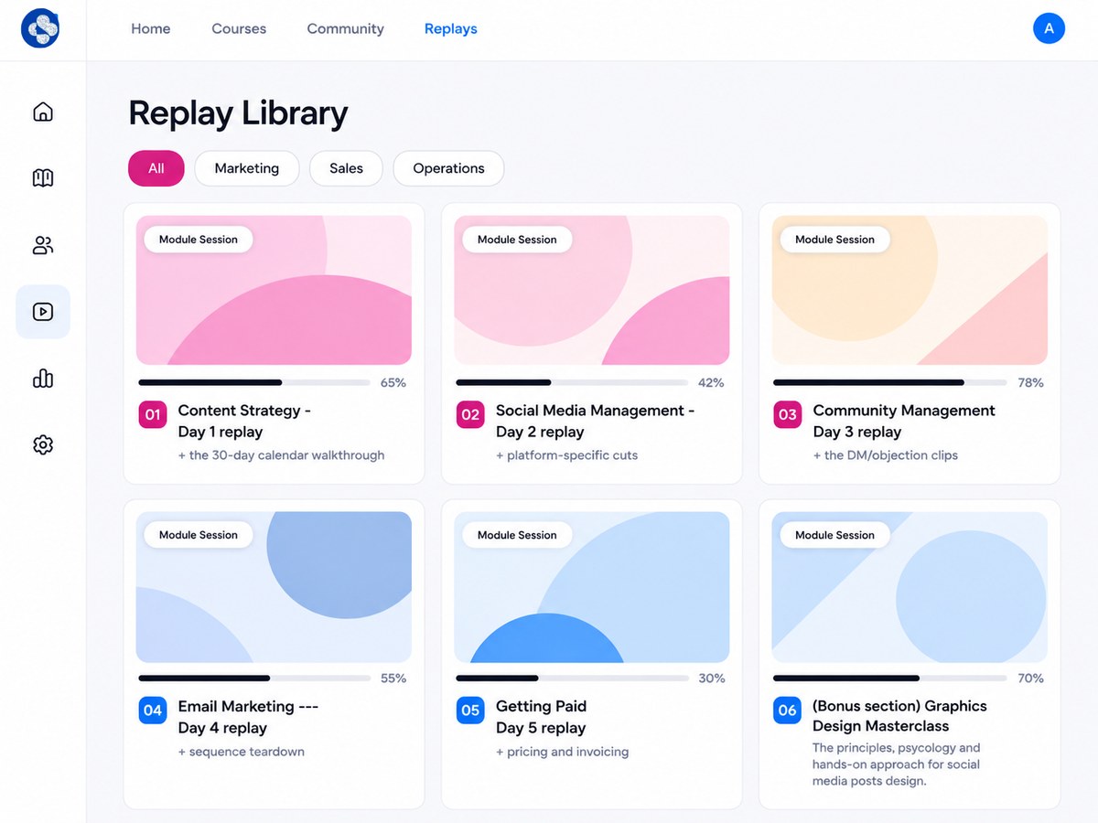Click the 65% progress bar of Content Strategy

pyautogui.click(x=254, y=382)
